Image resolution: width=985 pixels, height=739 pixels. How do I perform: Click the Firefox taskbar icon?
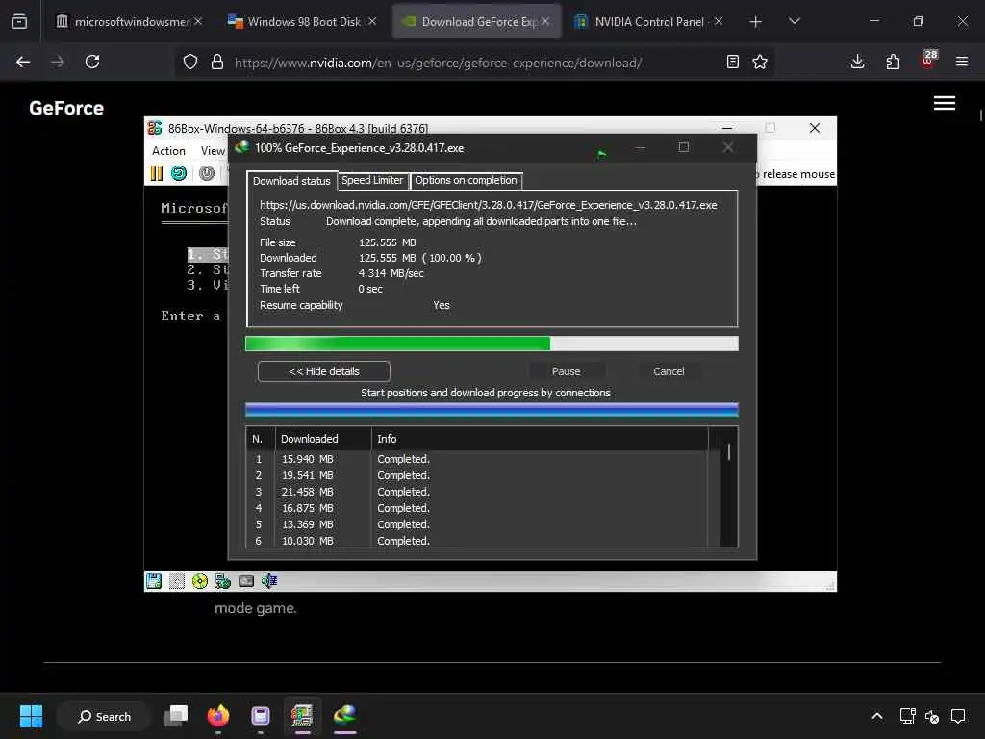(x=218, y=716)
